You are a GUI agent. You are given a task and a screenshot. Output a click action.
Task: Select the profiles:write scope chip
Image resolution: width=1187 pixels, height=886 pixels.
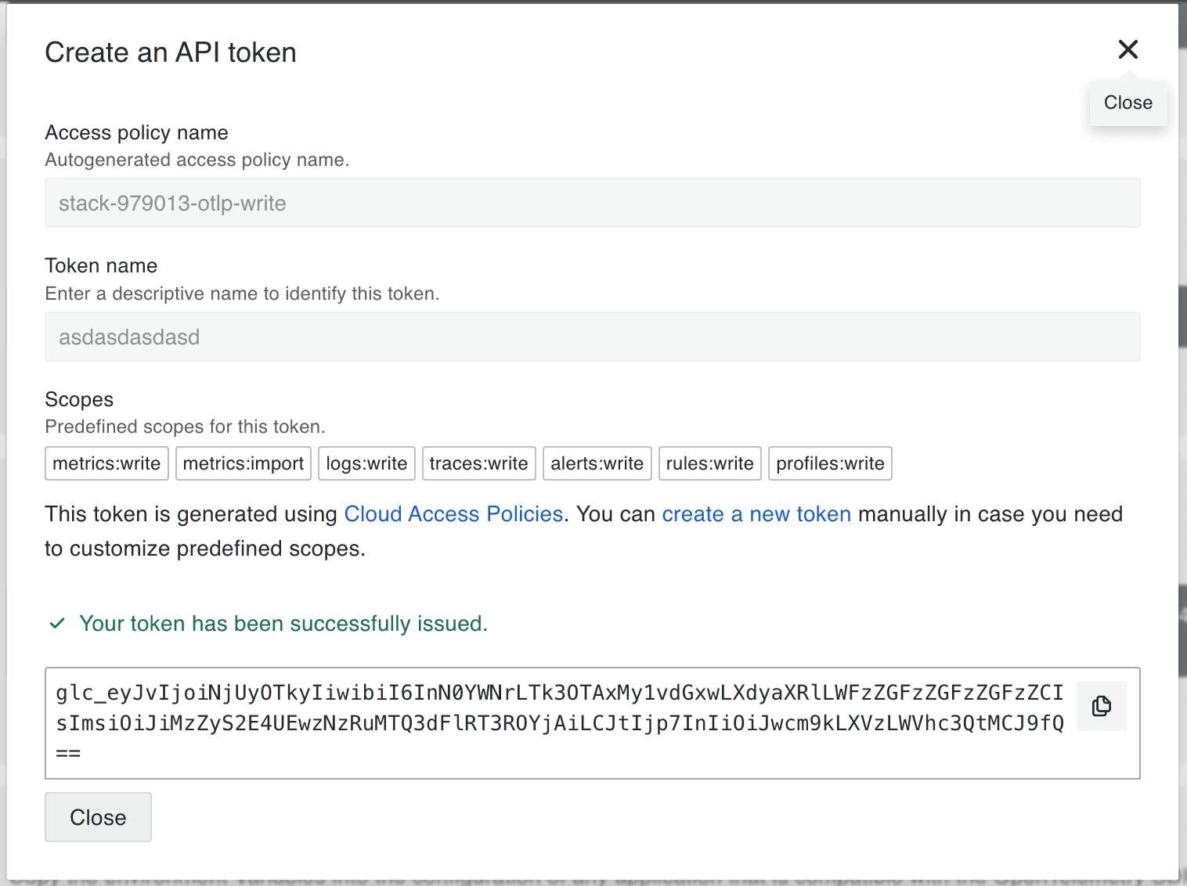point(829,463)
